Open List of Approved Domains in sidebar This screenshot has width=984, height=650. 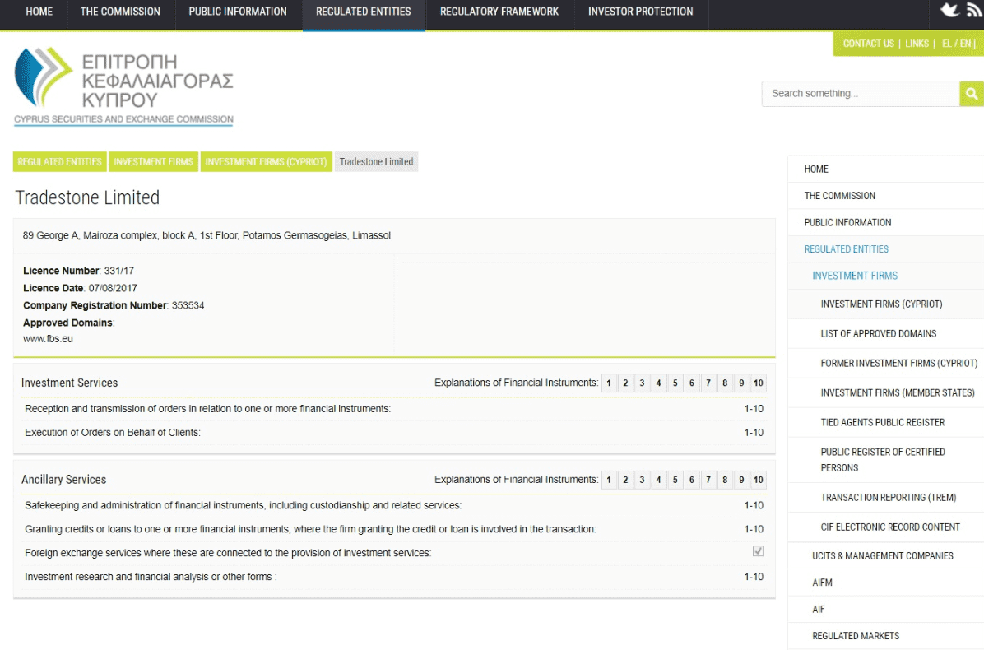(x=878, y=334)
